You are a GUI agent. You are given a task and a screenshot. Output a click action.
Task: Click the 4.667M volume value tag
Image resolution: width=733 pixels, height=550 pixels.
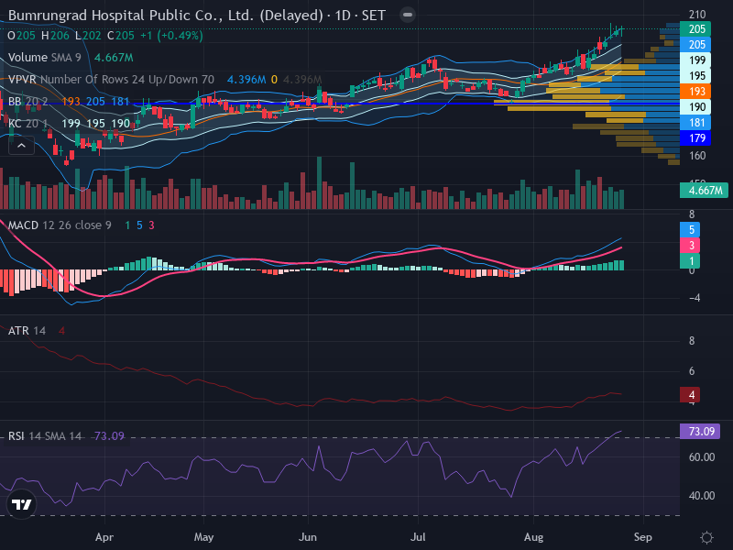pyautogui.click(x=704, y=191)
